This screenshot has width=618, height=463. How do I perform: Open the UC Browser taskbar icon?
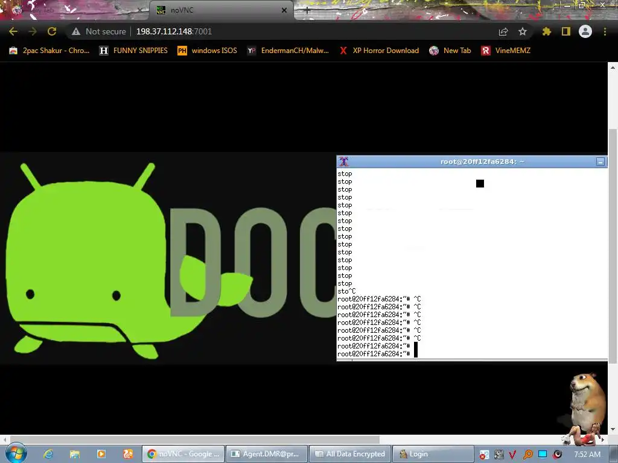point(128,454)
